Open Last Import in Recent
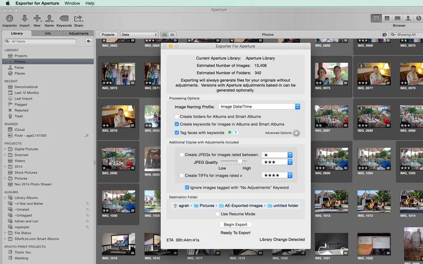This screenshot has width=423, height=264. pyautogui.click(x=23, y=99)
